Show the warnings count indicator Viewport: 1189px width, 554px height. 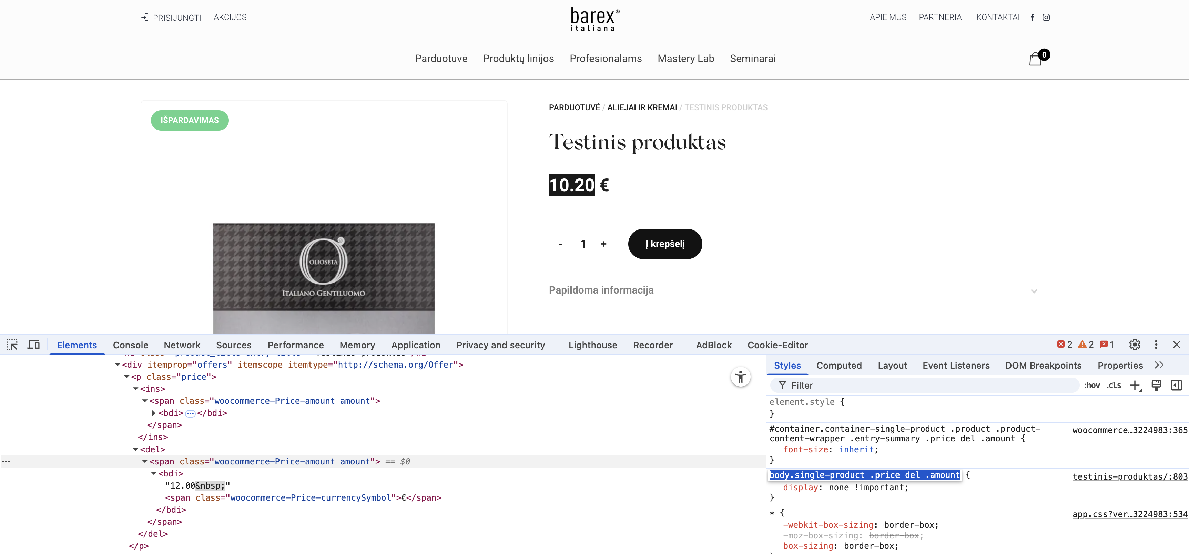tap(1086, 345)
